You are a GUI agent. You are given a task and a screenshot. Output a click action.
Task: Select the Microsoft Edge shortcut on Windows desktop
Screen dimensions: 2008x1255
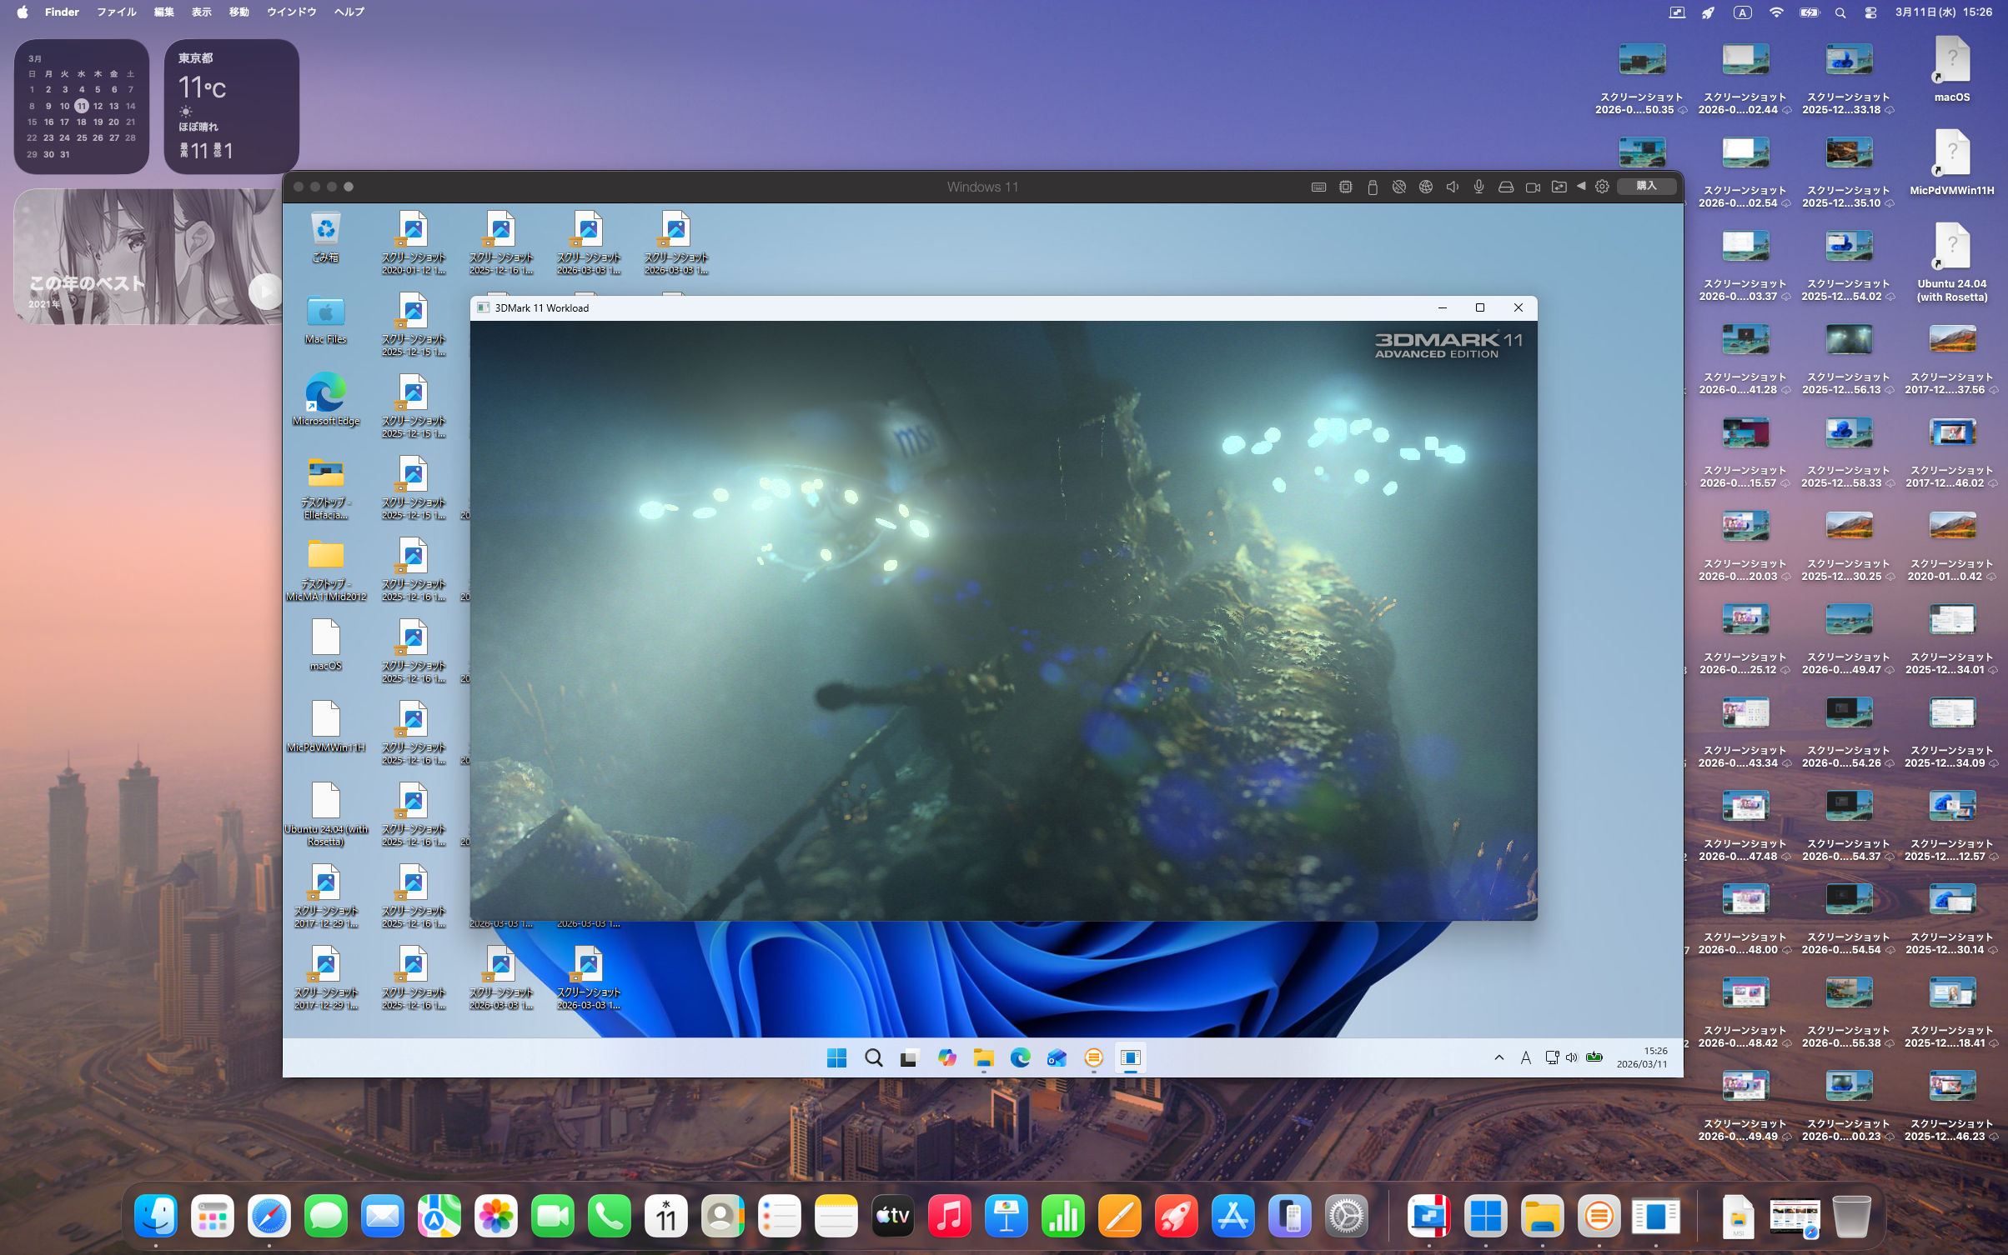(x=325, y=400)
